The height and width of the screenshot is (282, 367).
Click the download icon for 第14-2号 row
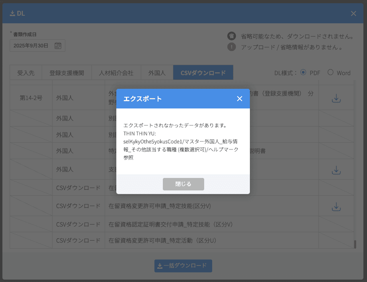coord(336,97)
